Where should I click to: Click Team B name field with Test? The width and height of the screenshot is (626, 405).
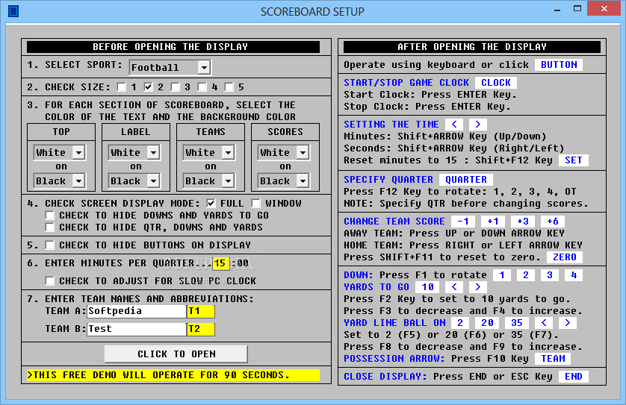[x=137, y=329]
